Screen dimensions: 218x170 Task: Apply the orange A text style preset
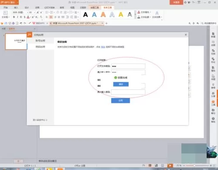[103, 14]
